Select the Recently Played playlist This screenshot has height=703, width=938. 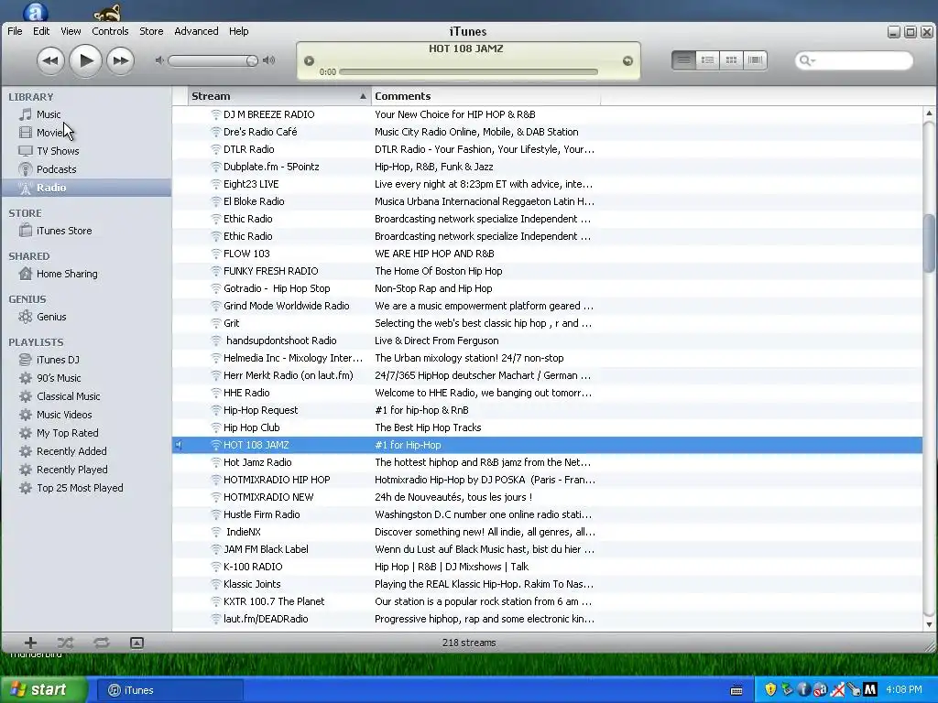87,470
